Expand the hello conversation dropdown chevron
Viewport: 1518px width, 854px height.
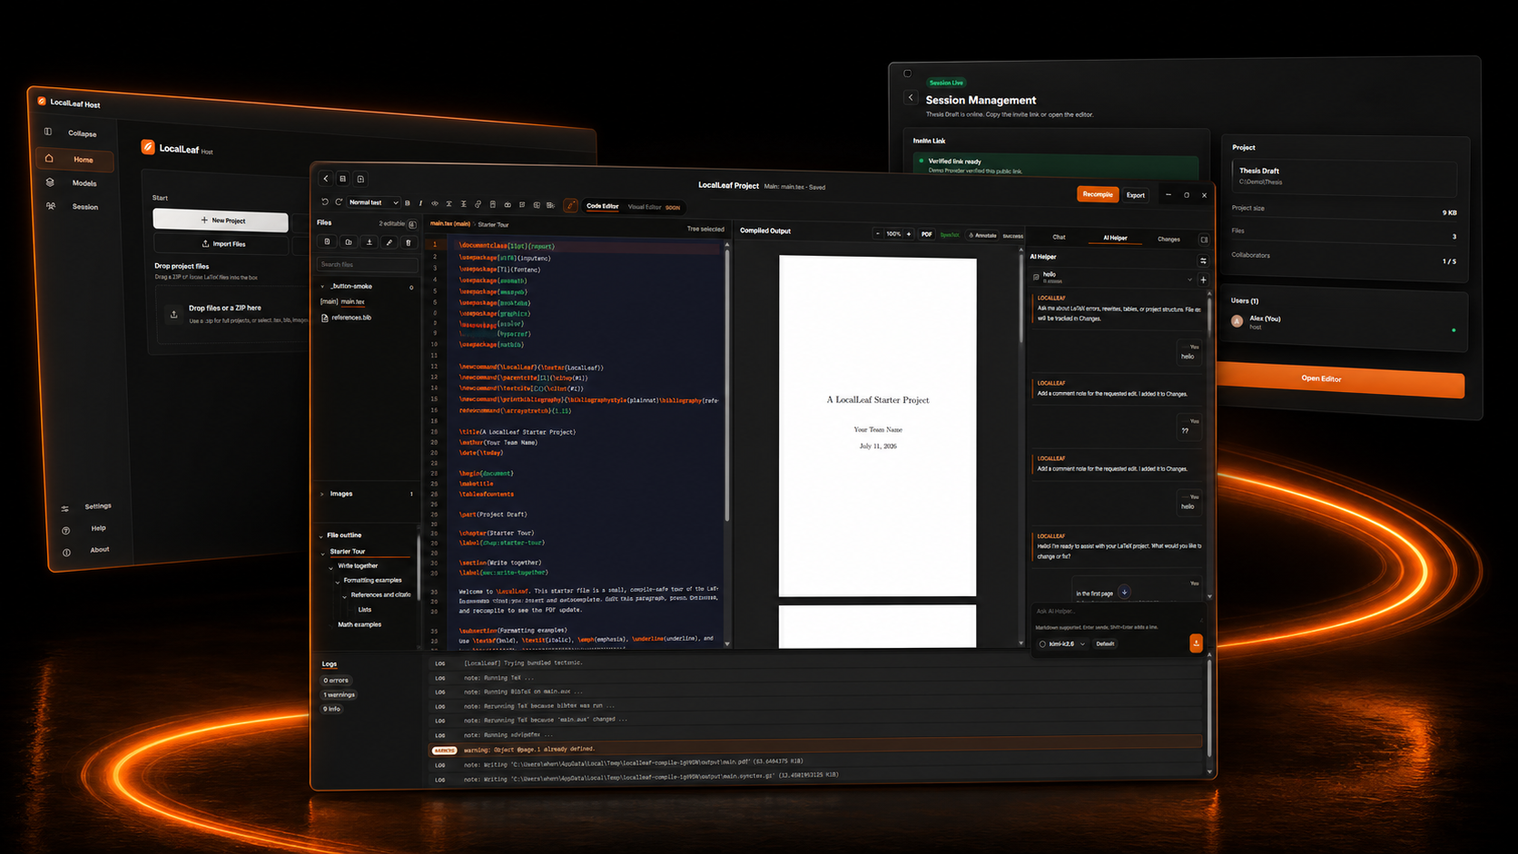coord(1189,280)
